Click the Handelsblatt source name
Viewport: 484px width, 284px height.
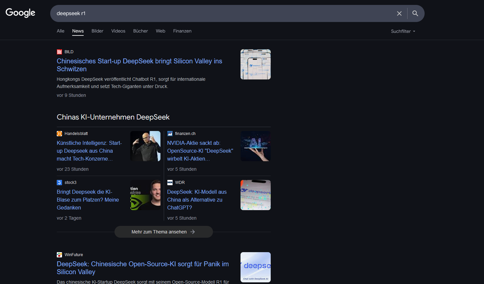(76, 134)
